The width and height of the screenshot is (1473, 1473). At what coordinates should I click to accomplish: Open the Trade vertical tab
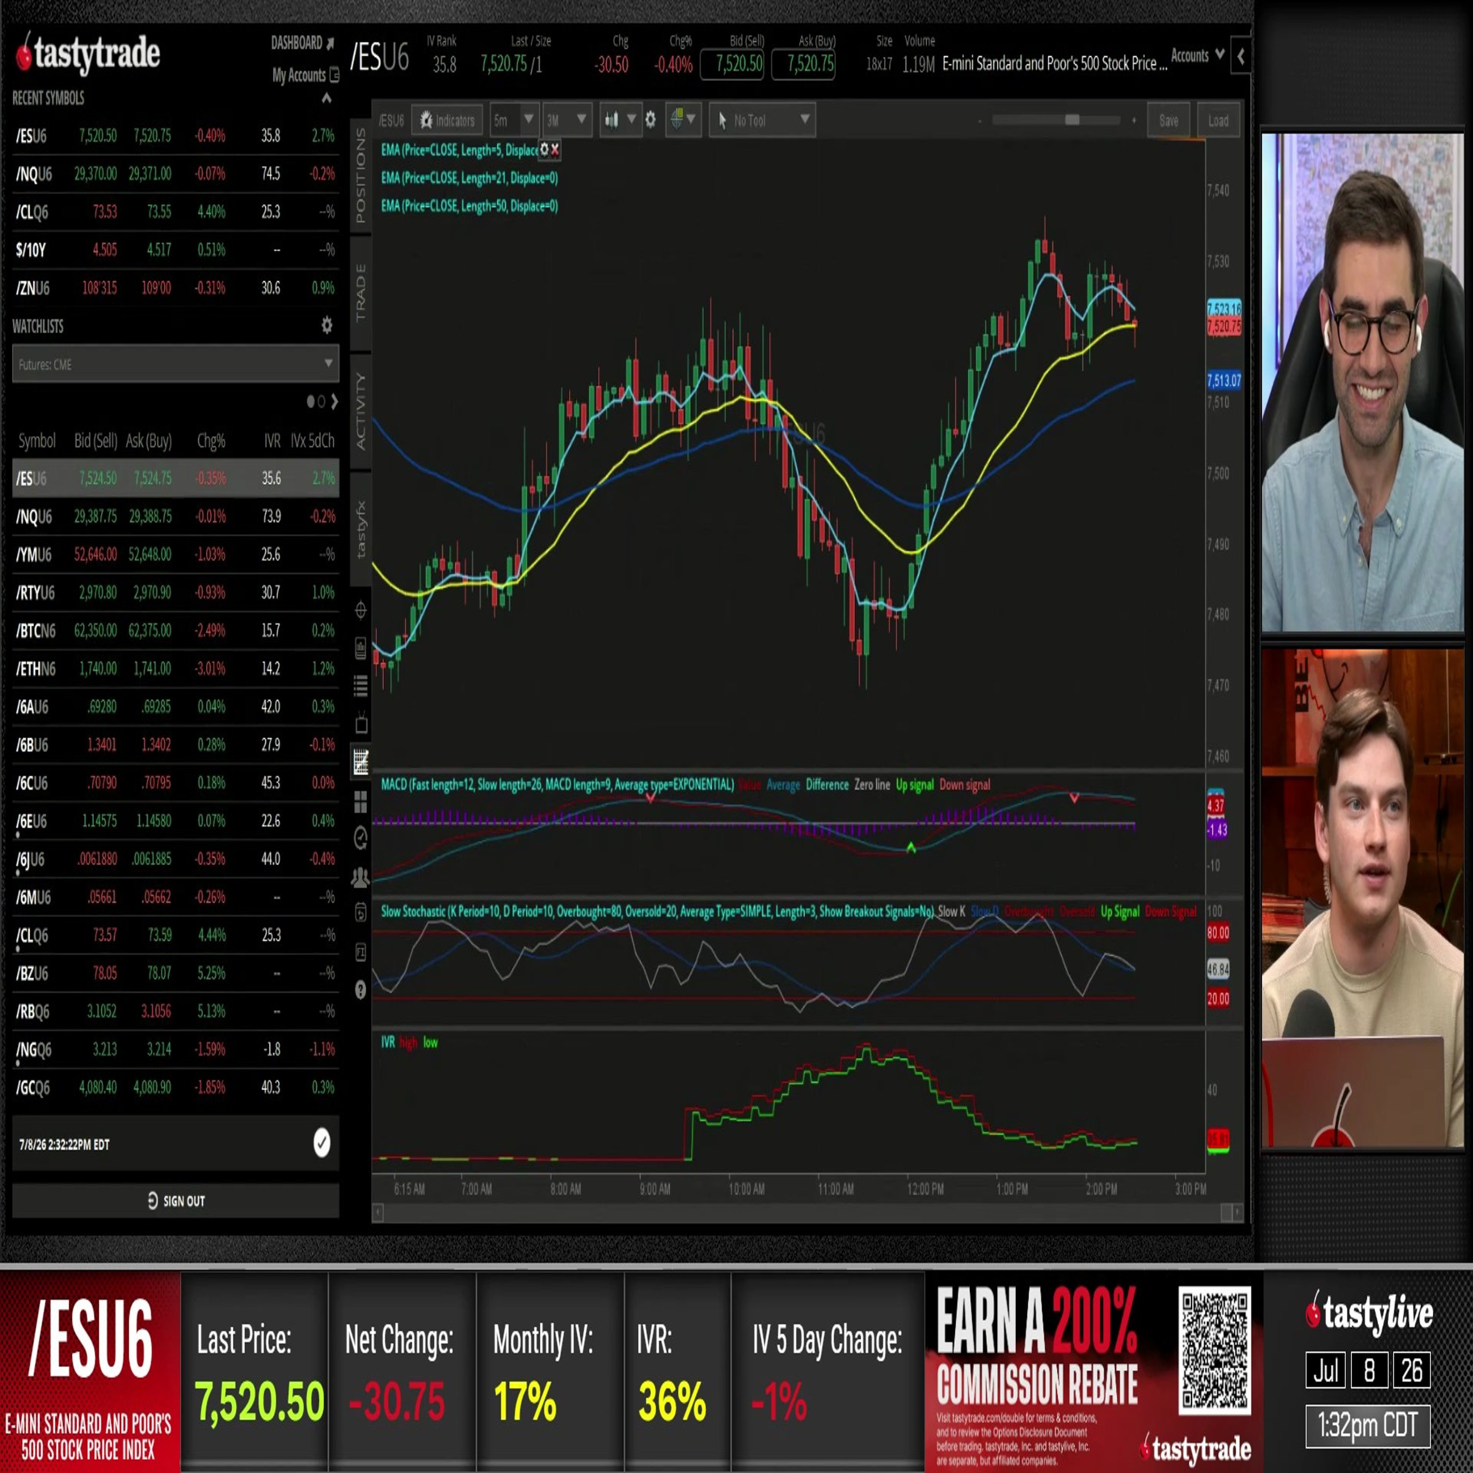tap(360, 294)
